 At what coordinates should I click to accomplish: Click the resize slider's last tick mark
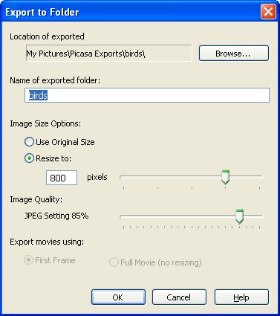(x=259, y=188)
